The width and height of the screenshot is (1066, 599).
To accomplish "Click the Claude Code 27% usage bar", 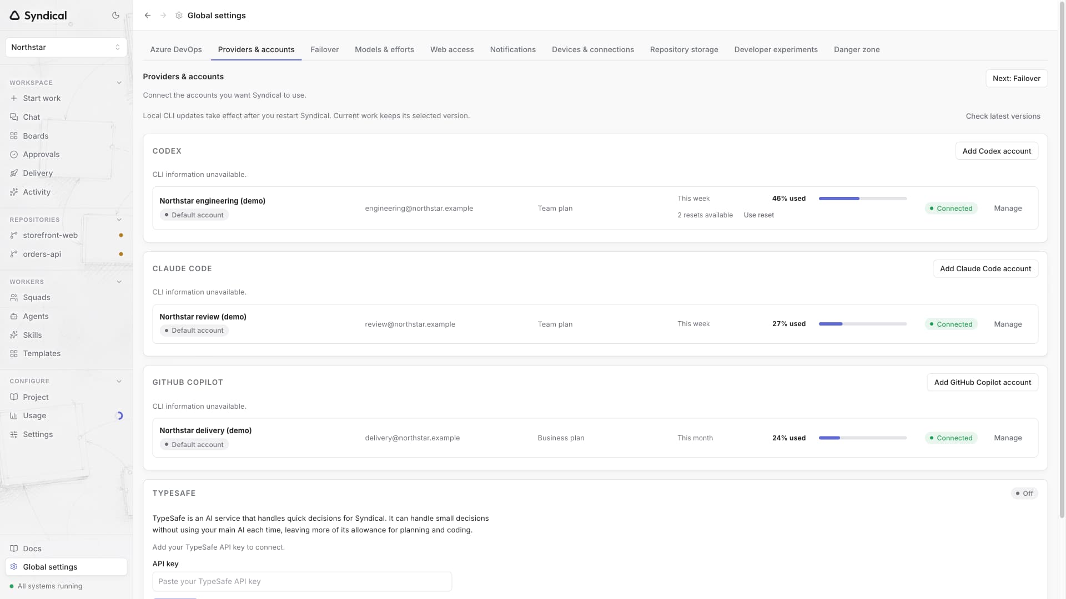I will tap(863, 324).
